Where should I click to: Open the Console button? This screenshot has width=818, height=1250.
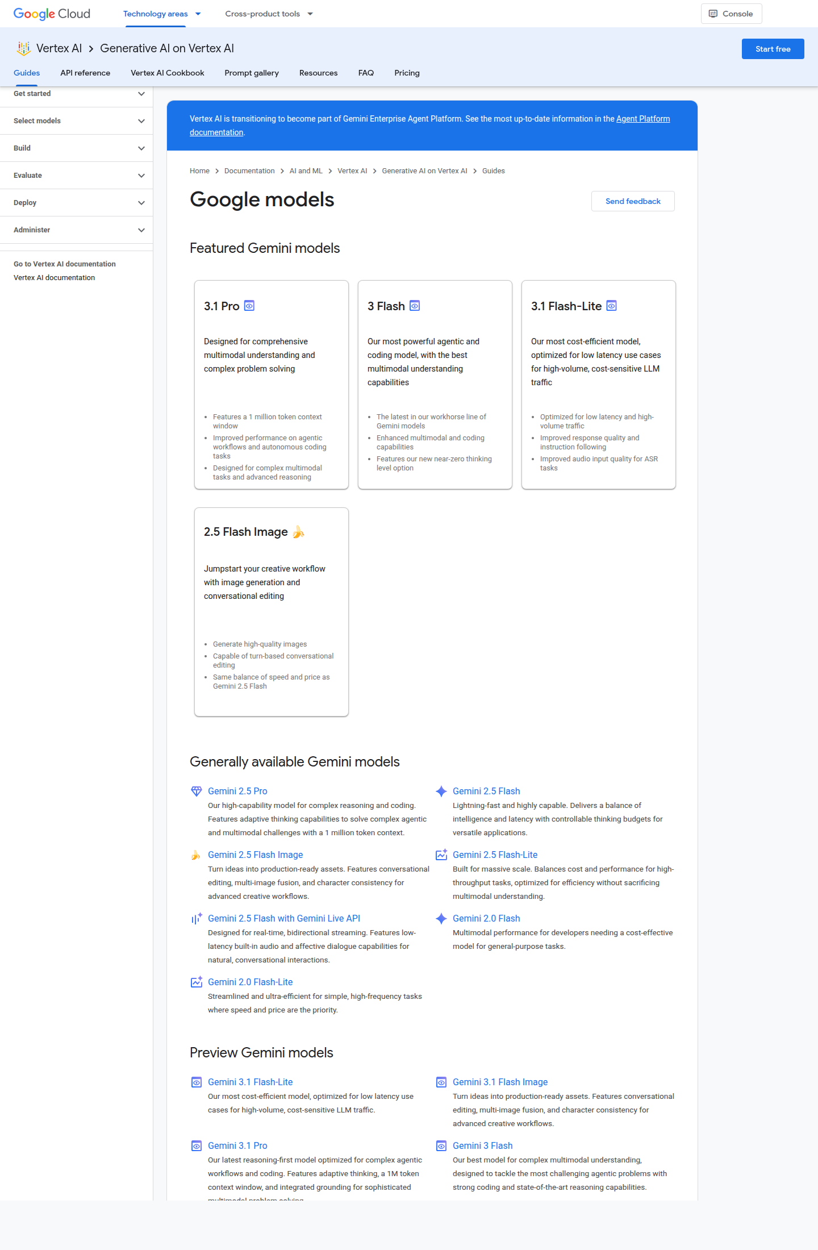pyautogui.click(x=731, y=14)
